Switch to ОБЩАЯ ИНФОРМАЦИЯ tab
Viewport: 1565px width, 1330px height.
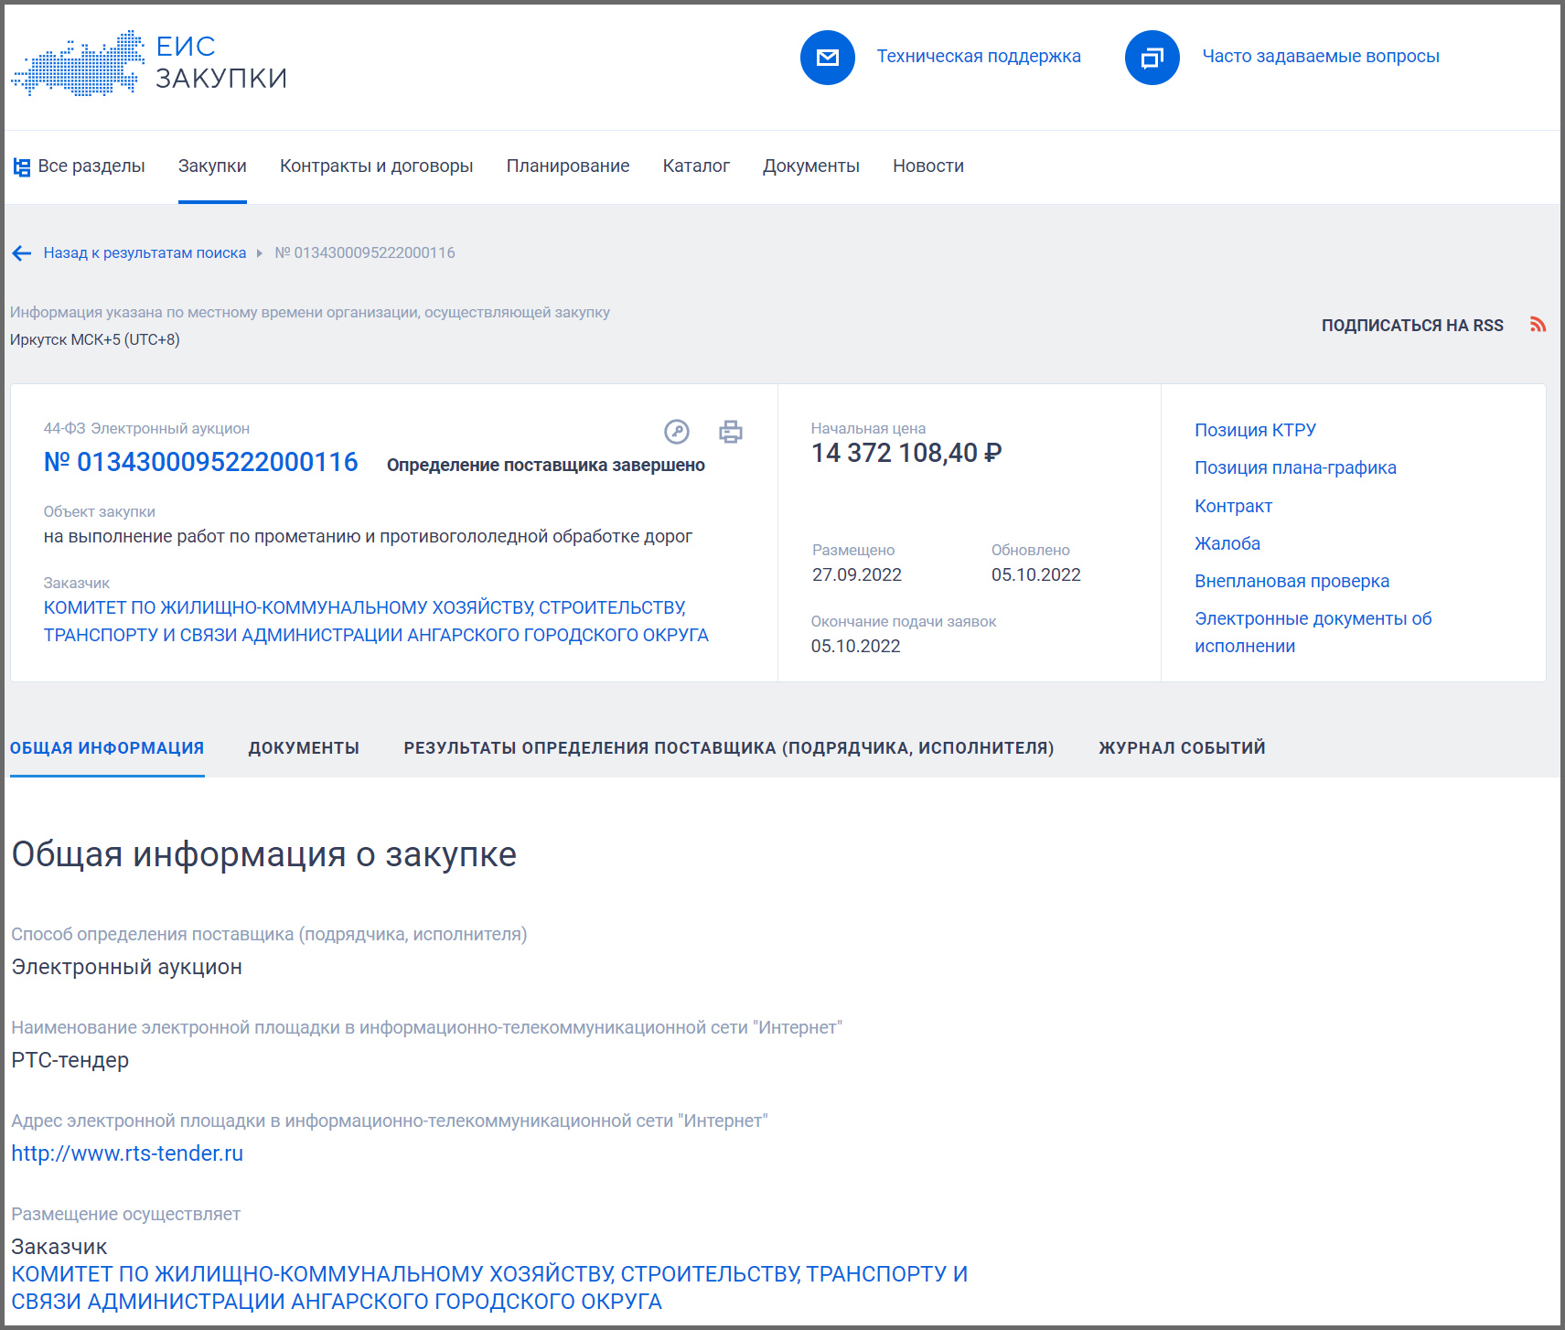pos(107,748)
